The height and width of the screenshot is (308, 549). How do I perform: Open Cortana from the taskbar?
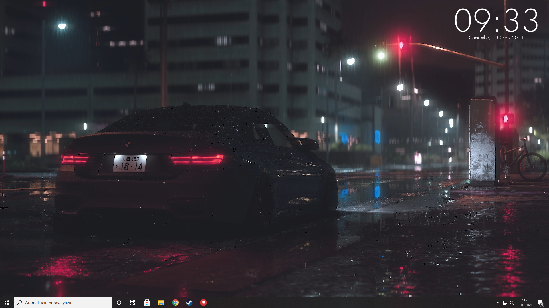pyautogui.click(x=119, y=303)
